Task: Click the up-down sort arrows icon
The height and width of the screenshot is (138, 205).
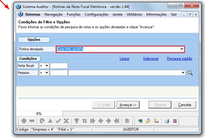Action: tap(85, 121)
